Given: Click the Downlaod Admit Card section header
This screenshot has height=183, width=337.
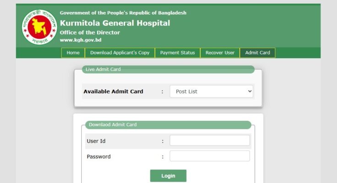Looking at the screenshot, I should (113, 124).
